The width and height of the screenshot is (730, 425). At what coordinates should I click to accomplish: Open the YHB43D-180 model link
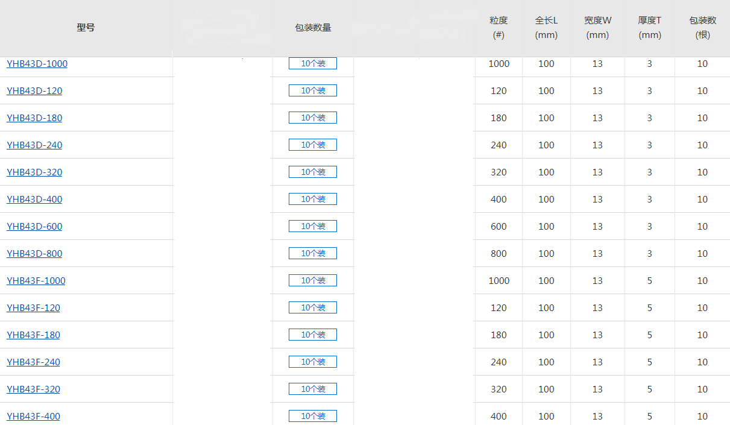pyautogui.click(x=34, y=118)
